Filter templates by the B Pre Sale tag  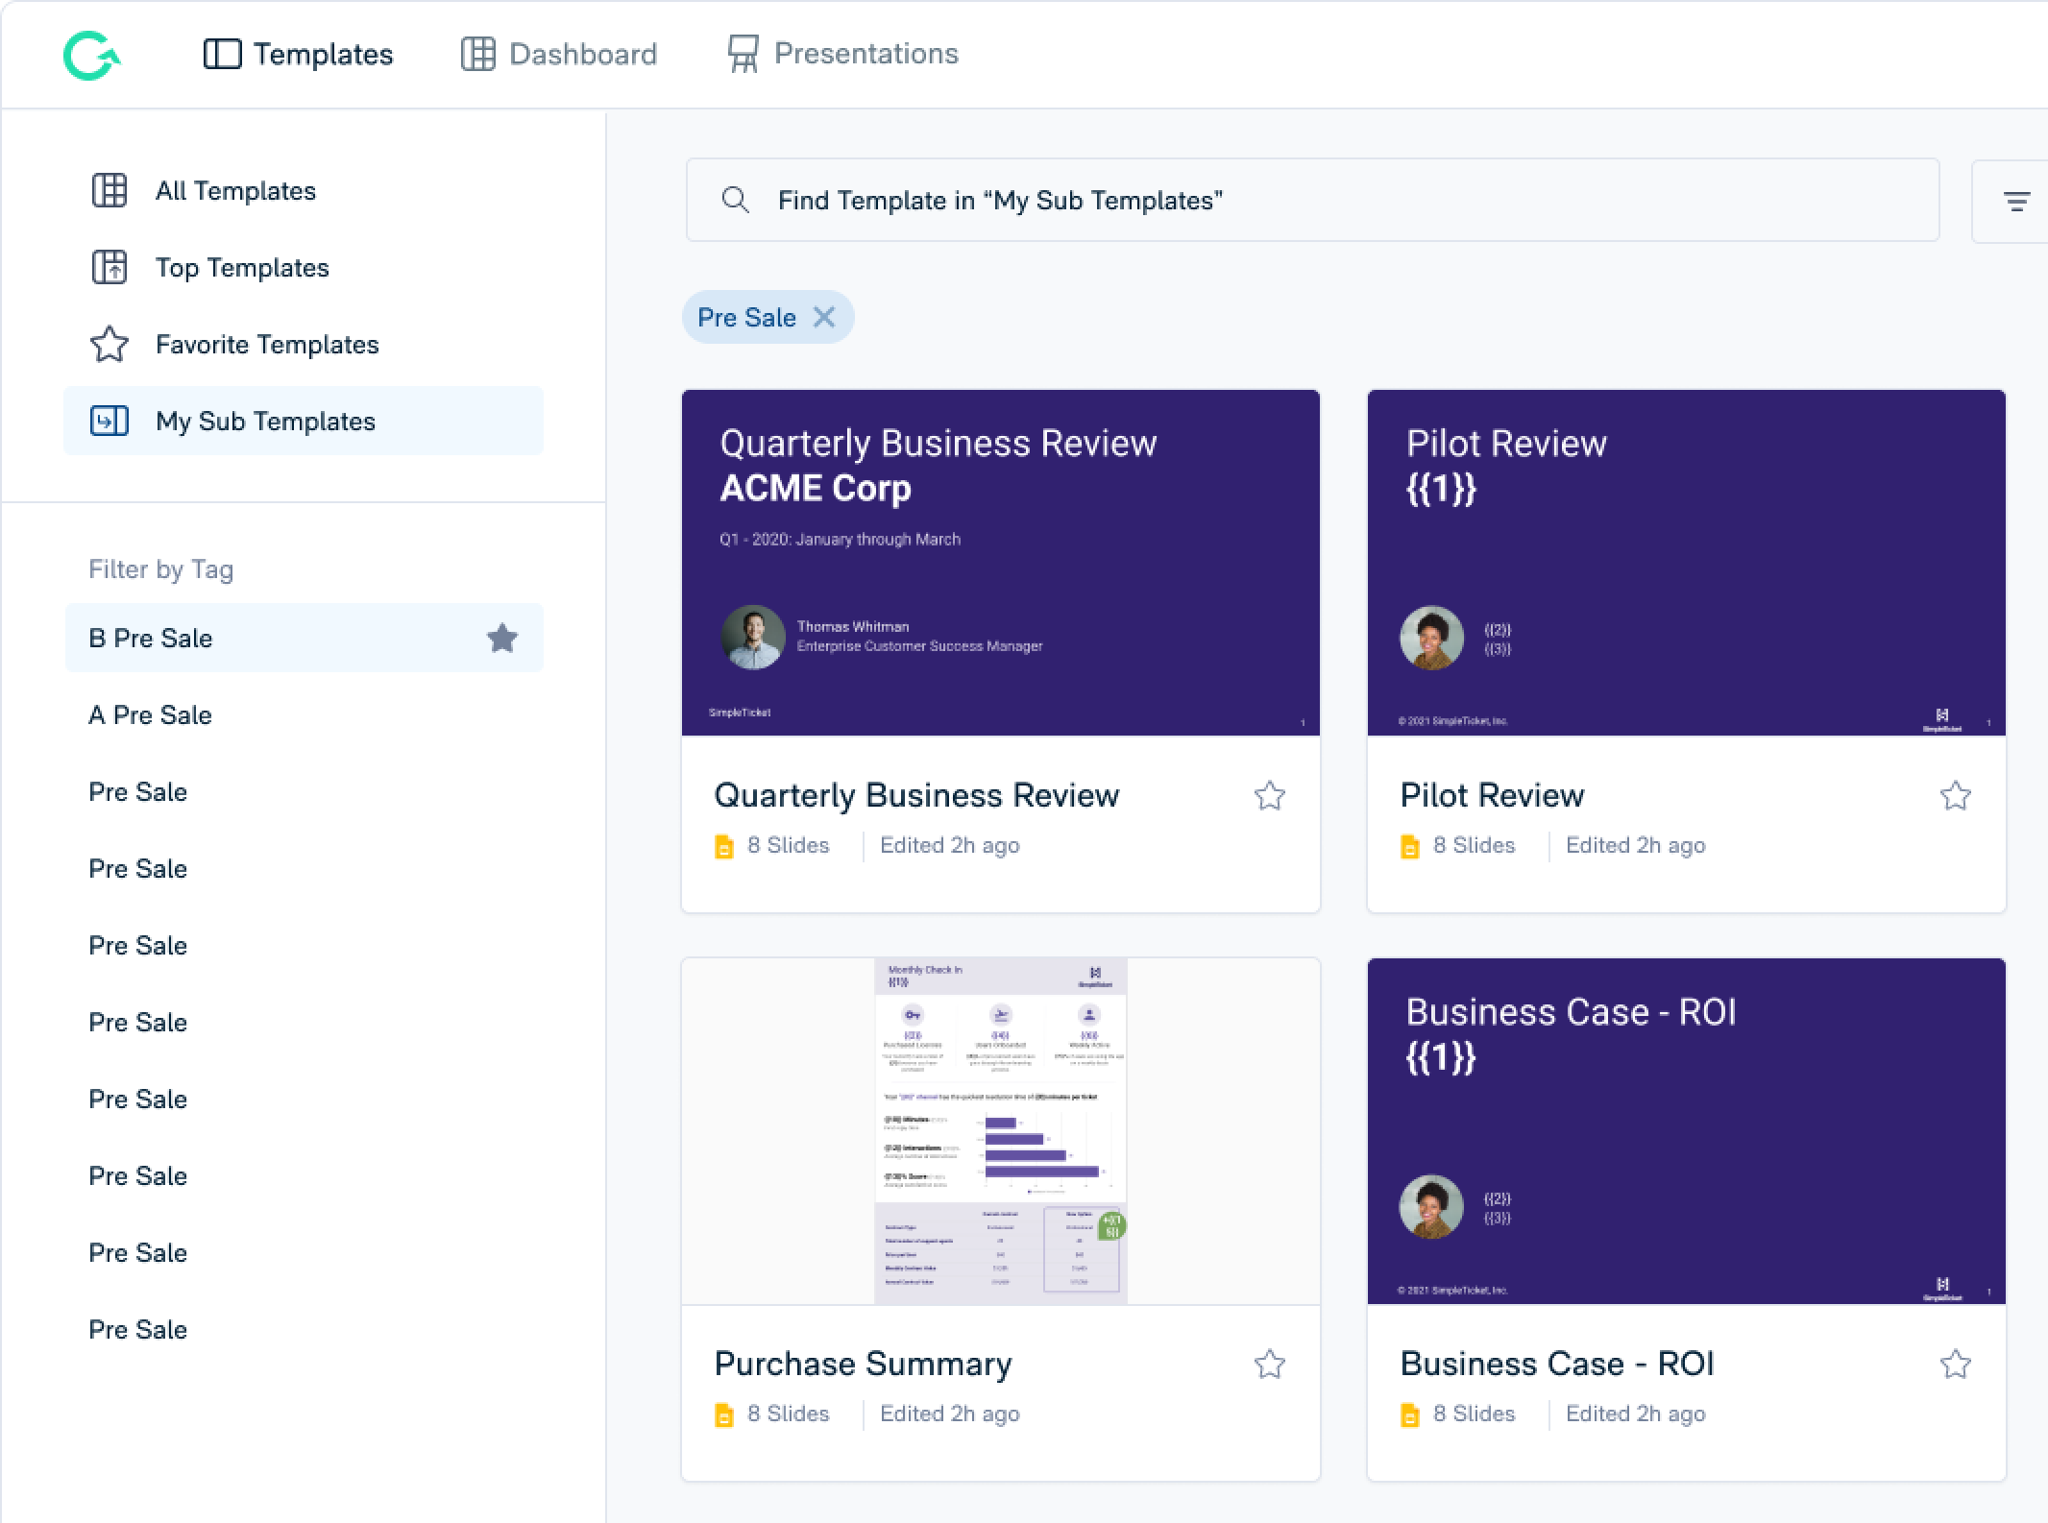click(150, 638)
